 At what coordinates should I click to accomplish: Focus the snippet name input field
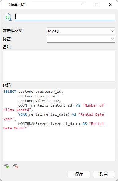[x=65, y=17]
